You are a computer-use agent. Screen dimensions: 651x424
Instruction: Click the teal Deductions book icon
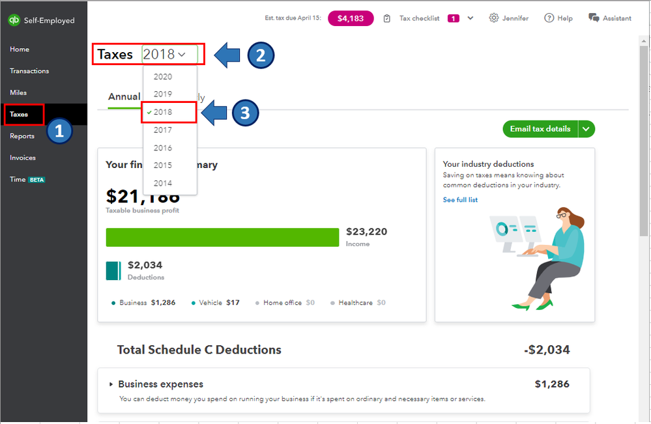[x=113, y=270]
